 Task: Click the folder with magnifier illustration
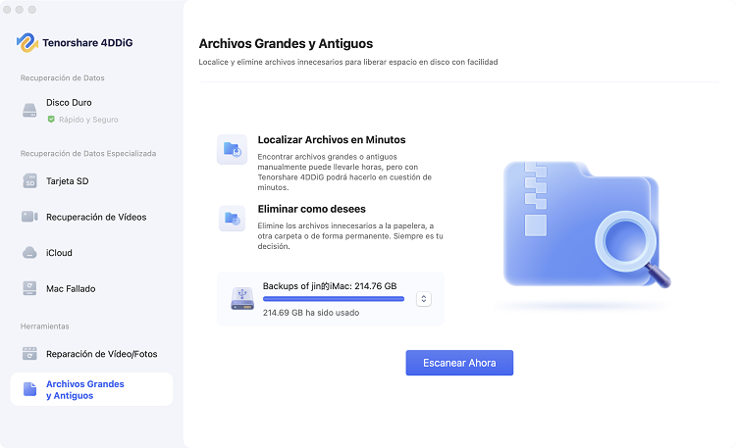585,224
